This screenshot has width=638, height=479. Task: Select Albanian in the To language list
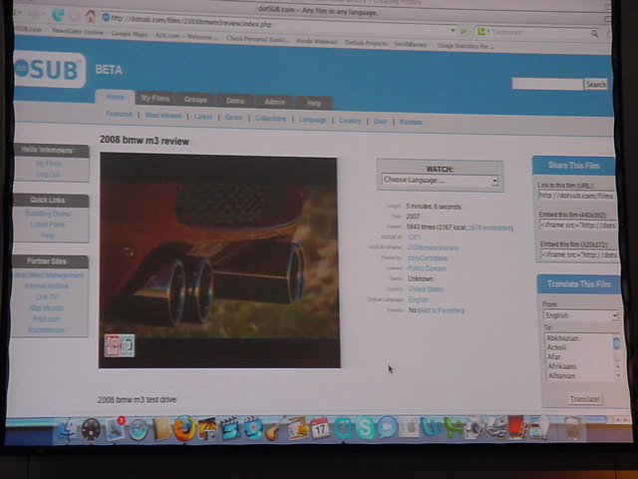[561, 376]
